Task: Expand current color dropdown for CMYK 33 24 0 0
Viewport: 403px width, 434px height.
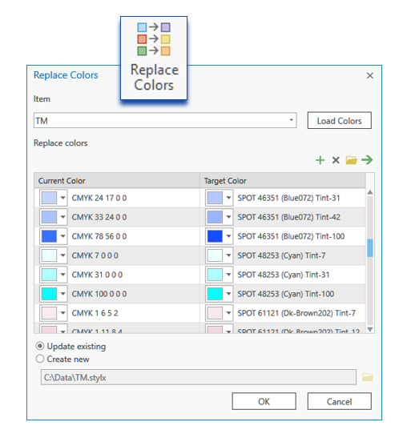Action: pyautogui.click(x=62, y=217)
